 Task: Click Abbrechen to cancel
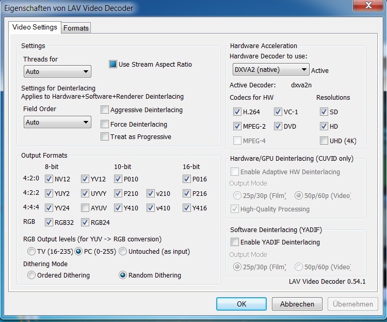[x=297, y=304]
